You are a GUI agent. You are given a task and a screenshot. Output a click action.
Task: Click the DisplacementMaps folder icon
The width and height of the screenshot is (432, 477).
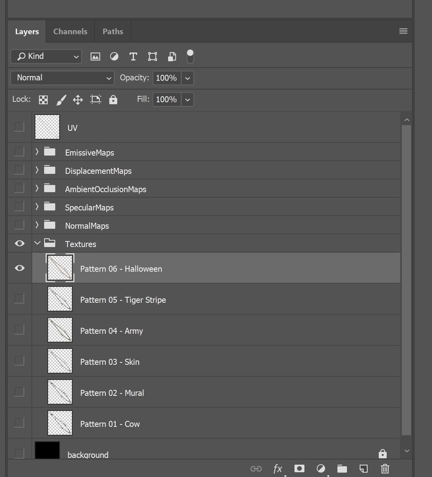point(49,170)
